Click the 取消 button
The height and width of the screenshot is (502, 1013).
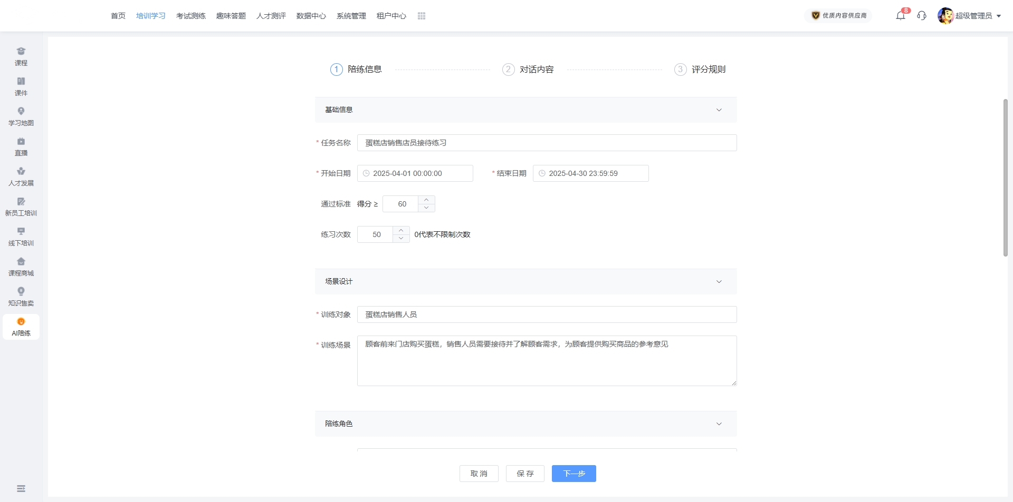479,474
